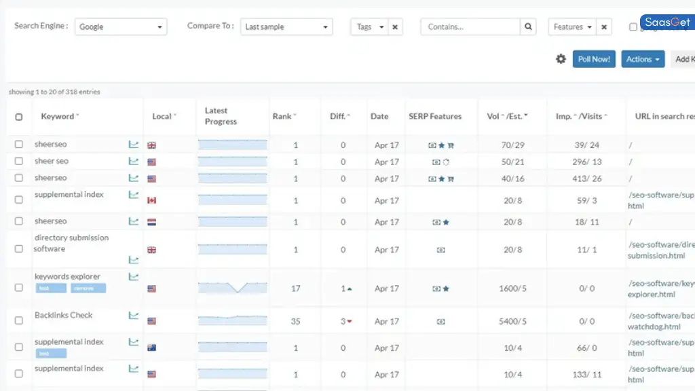Click the search magnifier icon
The height and width of the screenshot is (391, 695).
pos(529,27)
